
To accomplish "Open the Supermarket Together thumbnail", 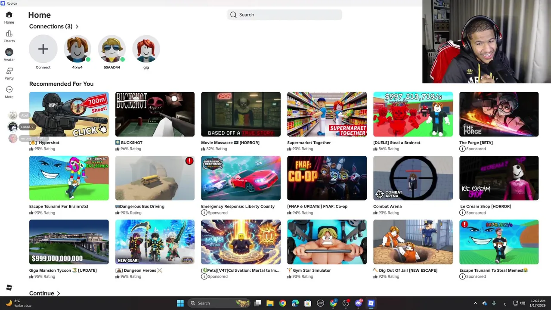I will [x=327, y=114].
